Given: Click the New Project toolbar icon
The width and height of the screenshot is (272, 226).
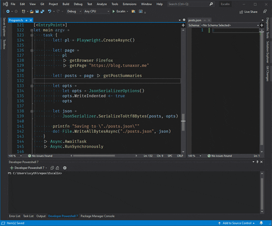Looking at the screenshot, I should point(23,11).
